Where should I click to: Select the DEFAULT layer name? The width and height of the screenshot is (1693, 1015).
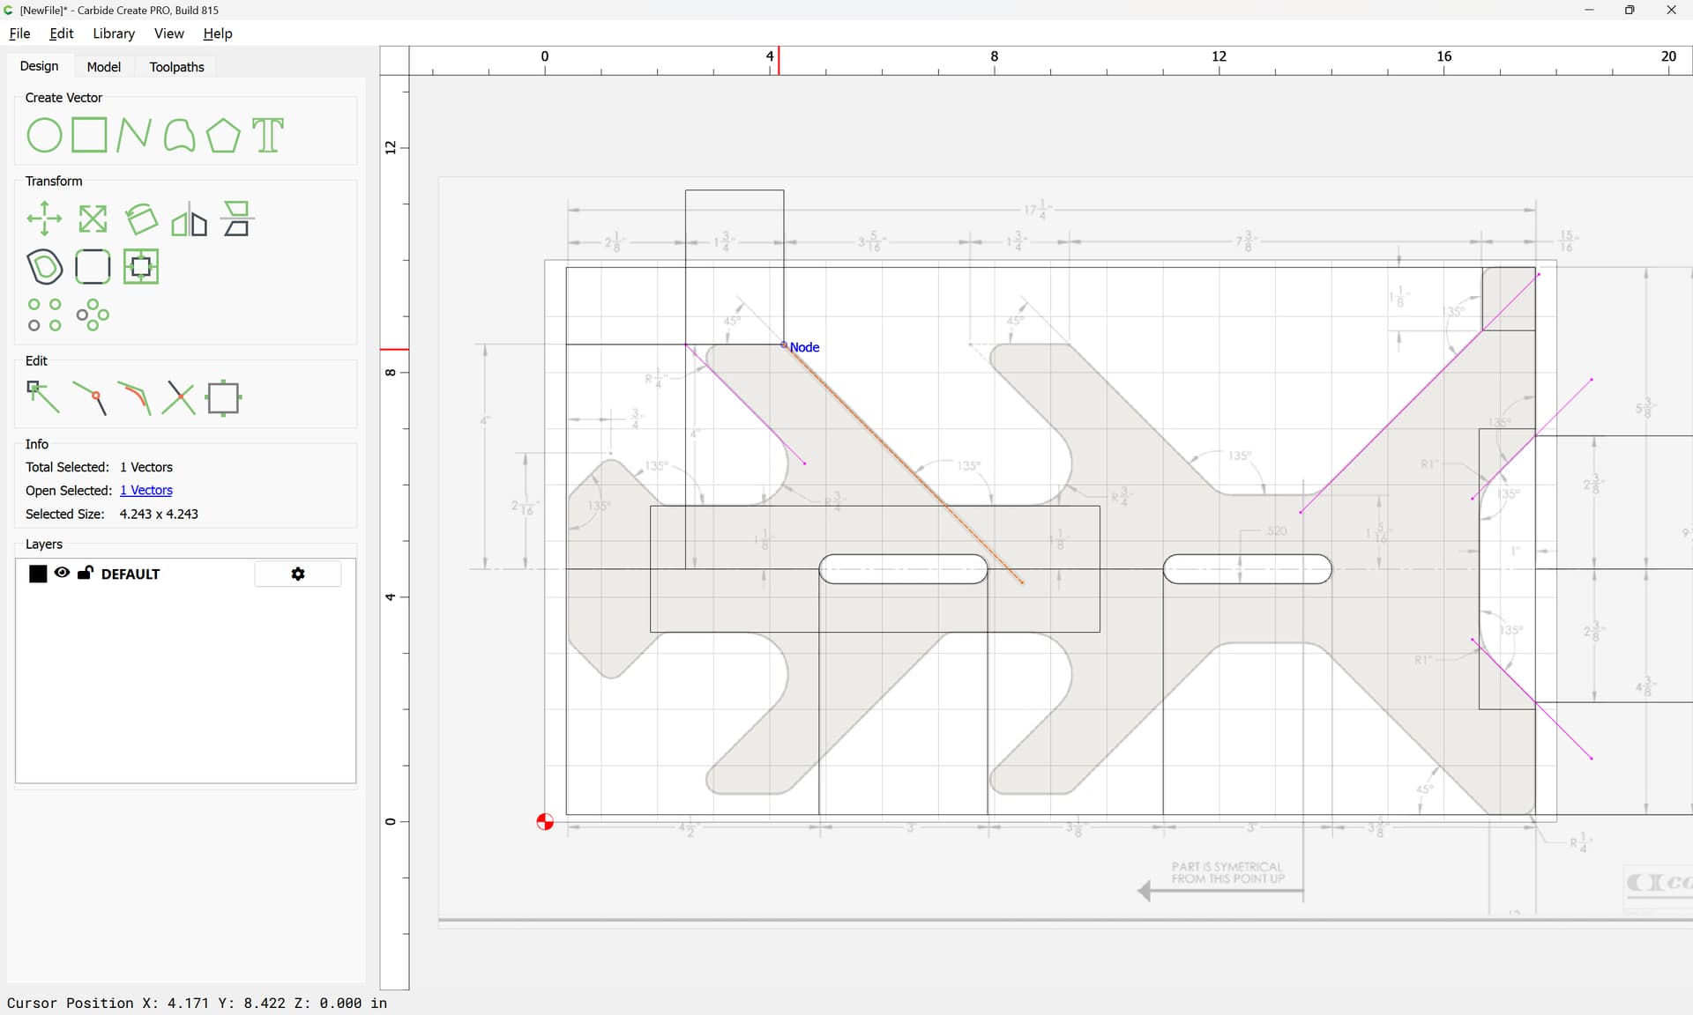(131, 574)
